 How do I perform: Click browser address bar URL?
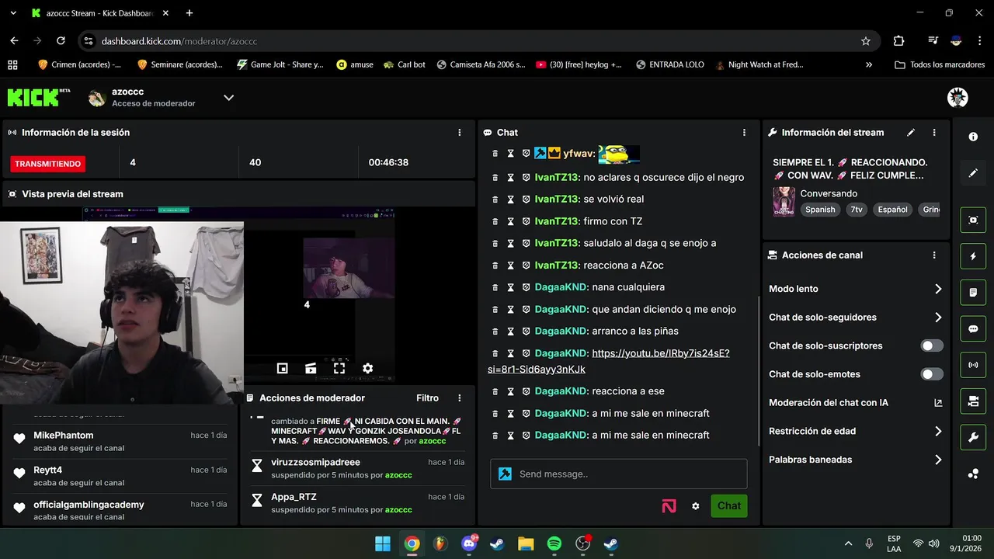point(179,41)
